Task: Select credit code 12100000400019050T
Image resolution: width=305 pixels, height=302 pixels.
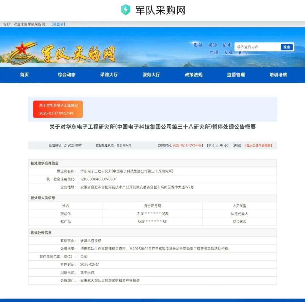Action: pos(99,179)
